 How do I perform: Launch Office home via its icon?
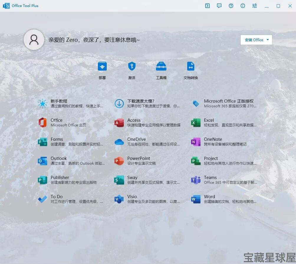pyautogui.click(x=43, y=123)
